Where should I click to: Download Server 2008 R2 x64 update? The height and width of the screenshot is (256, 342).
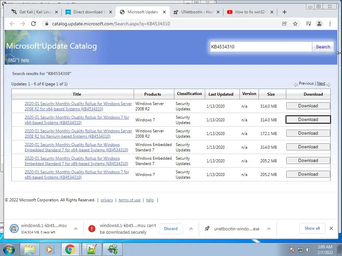click(308, 106)
